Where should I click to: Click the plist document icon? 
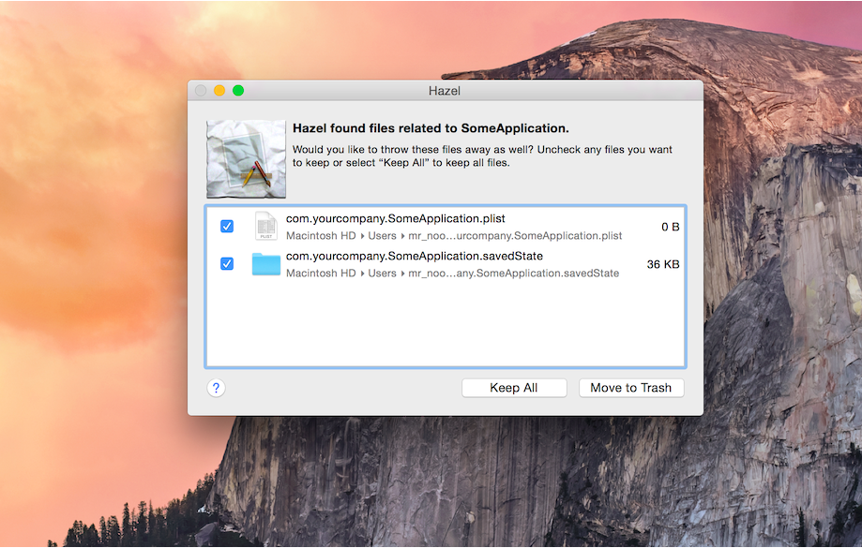click(x=266, y=226)
